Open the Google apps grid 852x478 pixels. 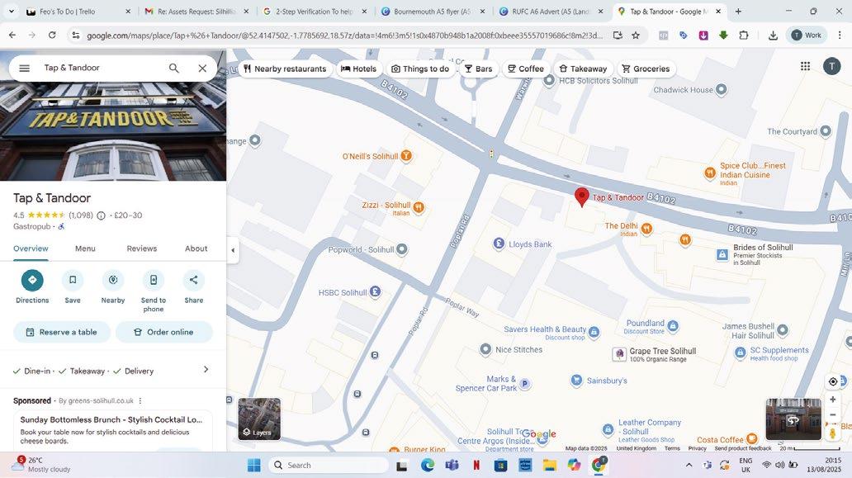tap(805, 66)
